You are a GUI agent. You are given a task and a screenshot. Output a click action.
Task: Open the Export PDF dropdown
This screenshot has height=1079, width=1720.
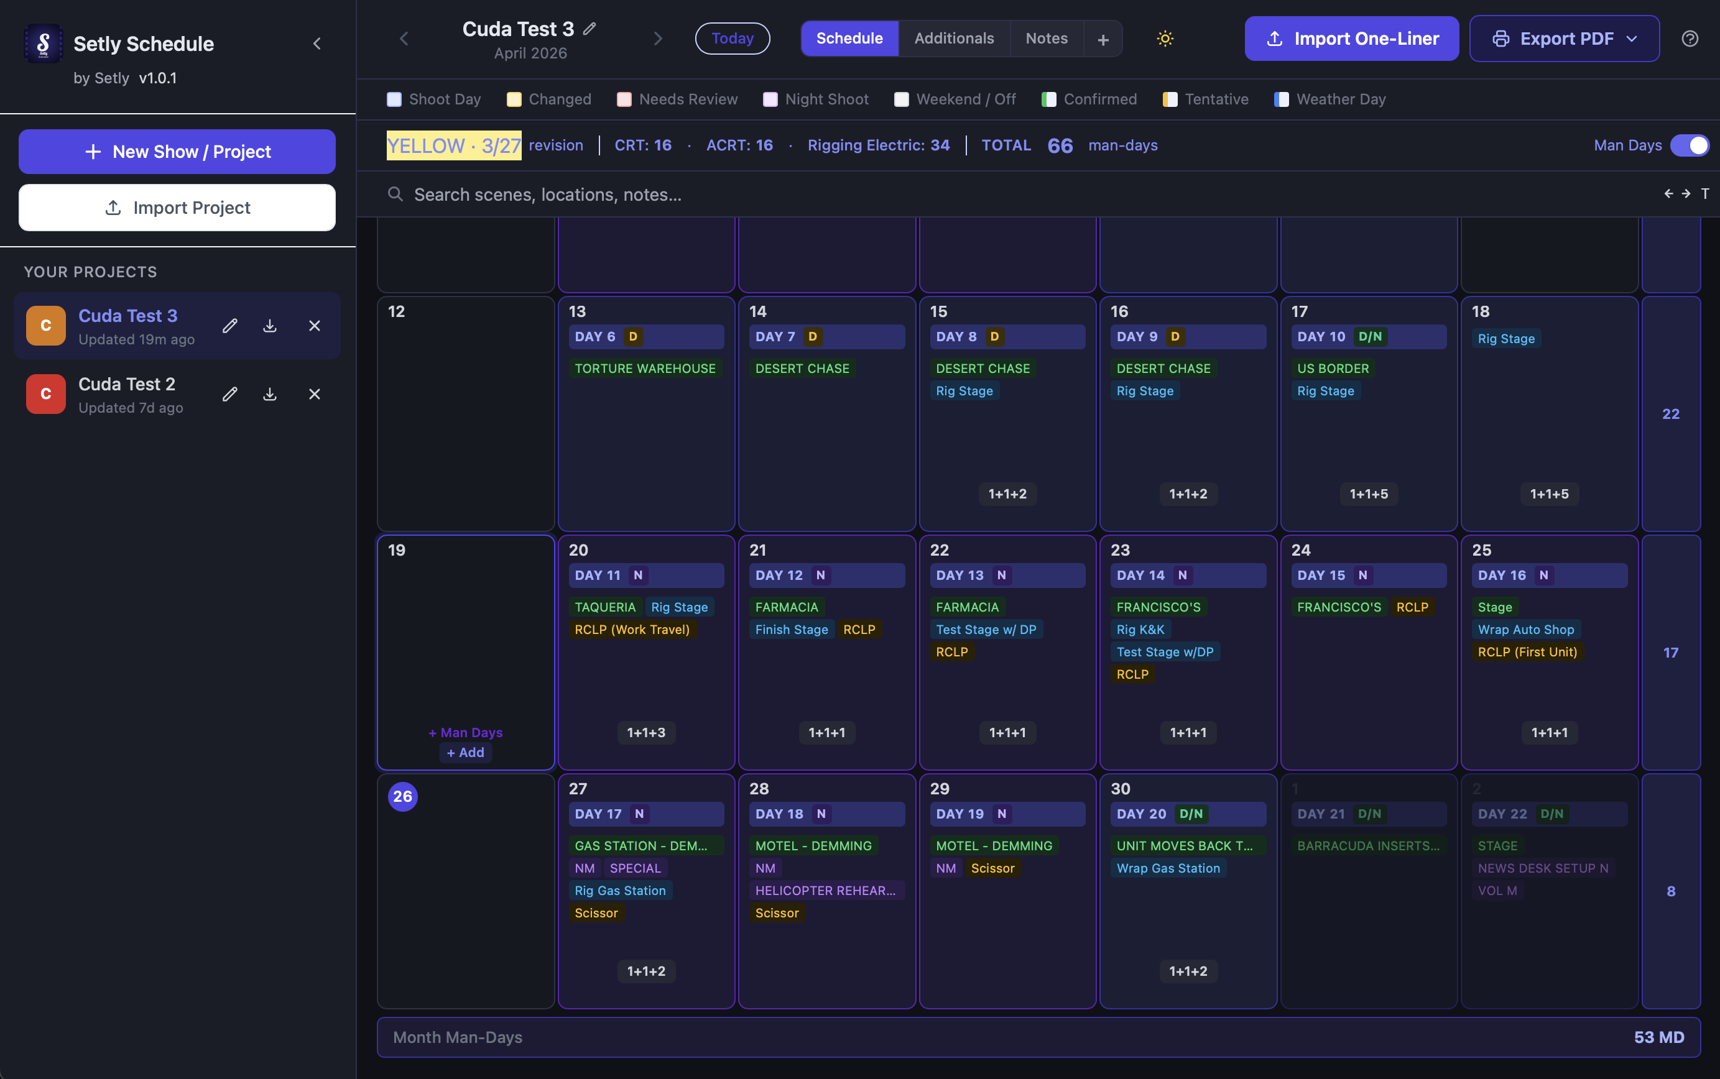pyautogui.click(x=1564, y=39)
